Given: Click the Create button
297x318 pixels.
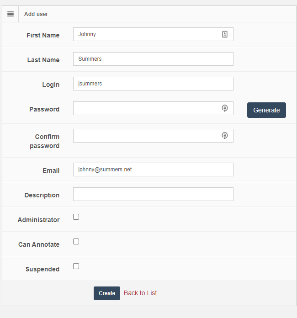Looking at the screenshot, I should pos(107,293).
